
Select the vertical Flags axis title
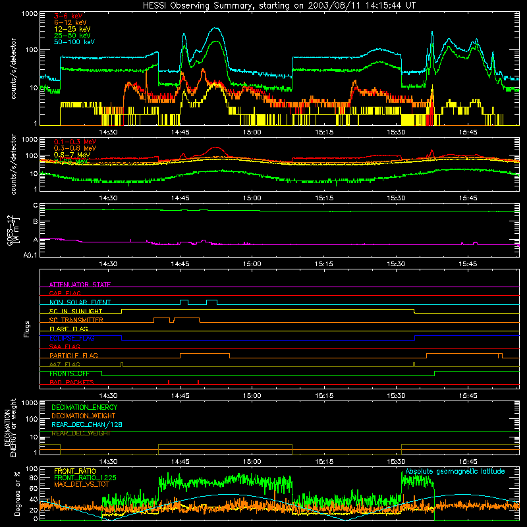pos(27,329)
